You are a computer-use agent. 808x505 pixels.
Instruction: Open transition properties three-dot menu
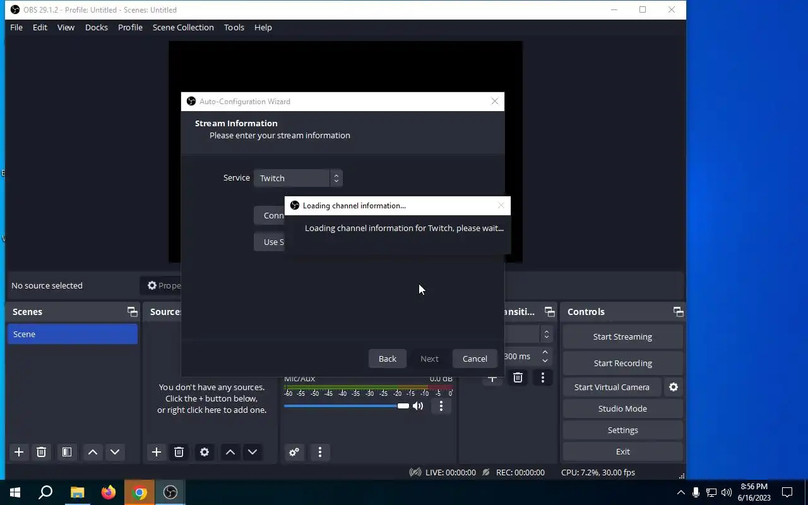(543, 377)
